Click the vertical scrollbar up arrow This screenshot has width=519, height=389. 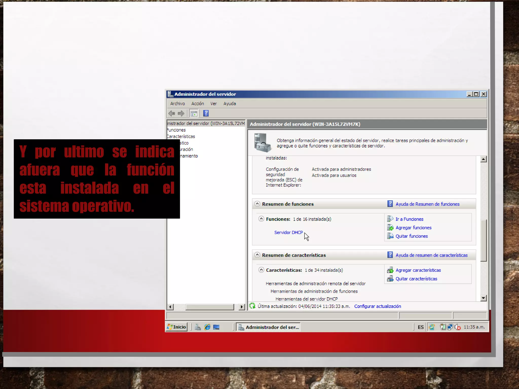[484, 159]
